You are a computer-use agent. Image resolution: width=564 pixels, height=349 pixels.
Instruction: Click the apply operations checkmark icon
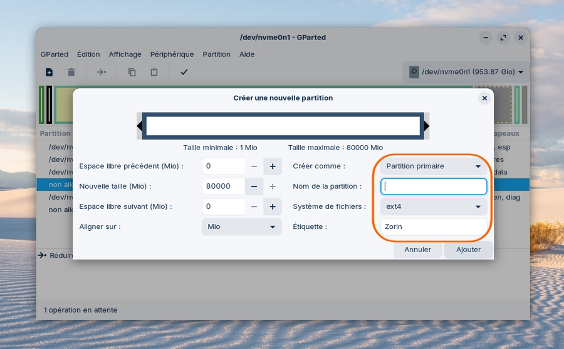184,73
